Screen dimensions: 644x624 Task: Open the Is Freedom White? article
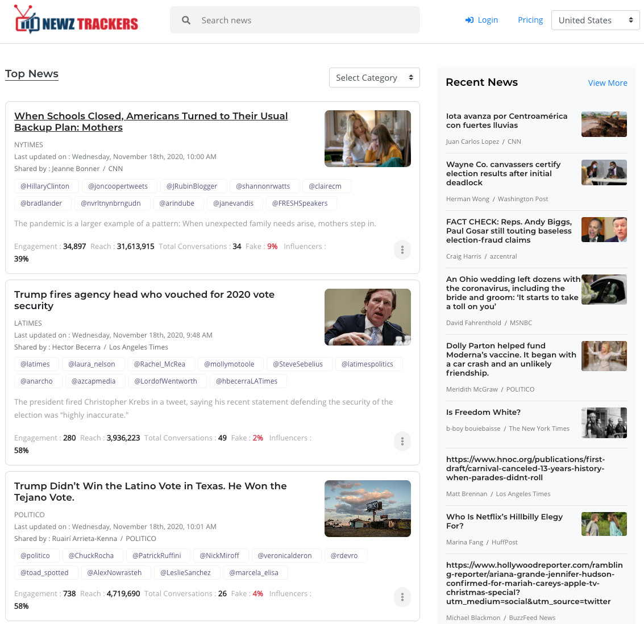pyautogui.click(x=483, y=412)
